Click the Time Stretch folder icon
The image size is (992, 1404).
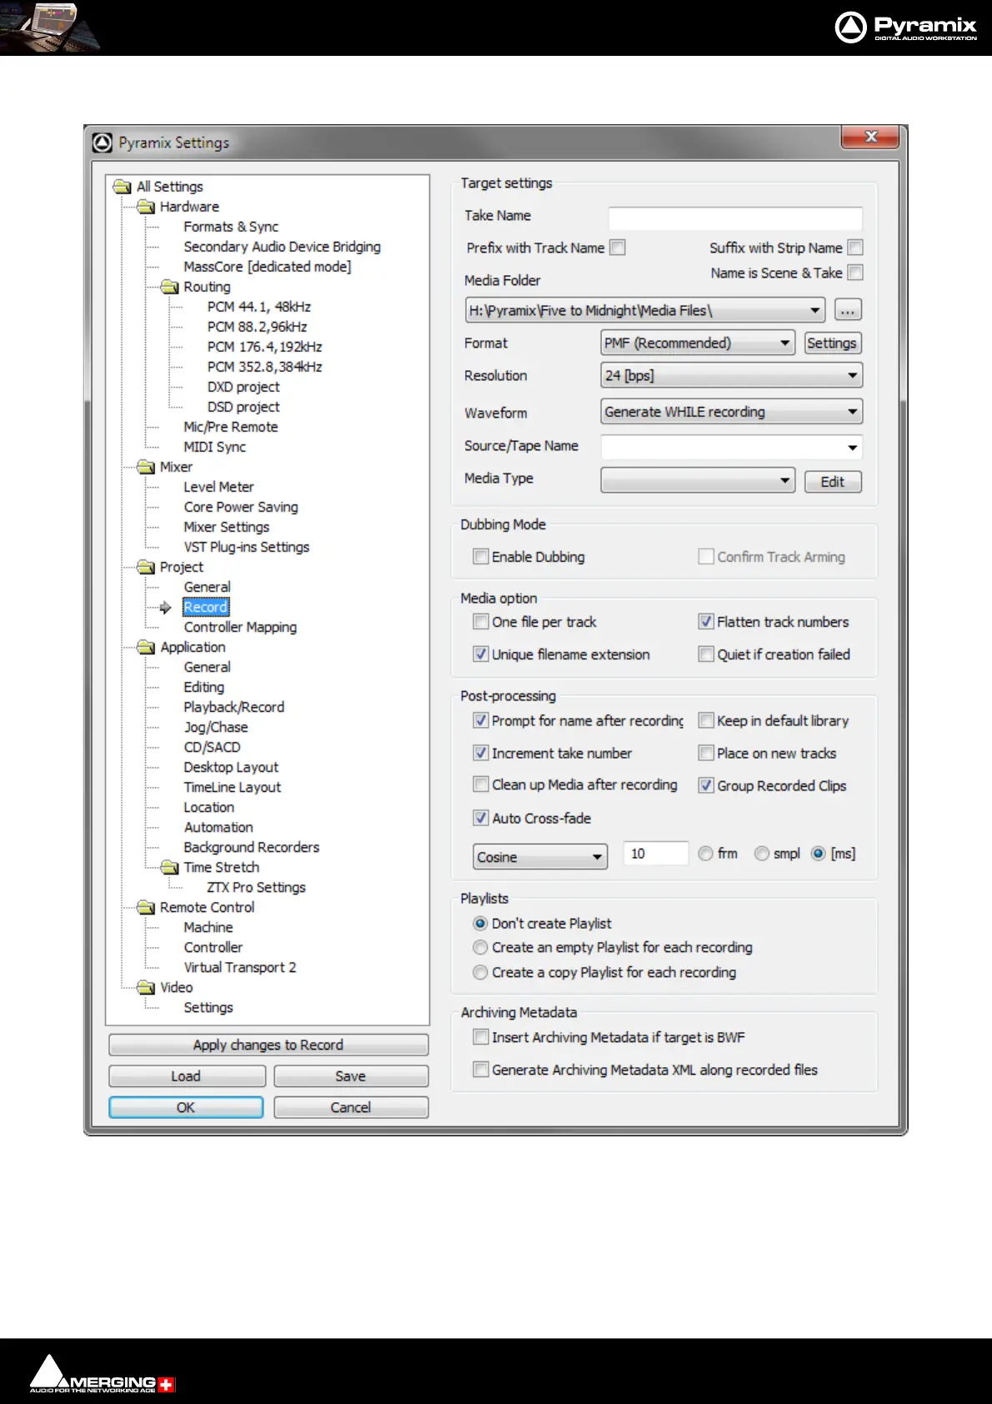[x=170, y=867]
